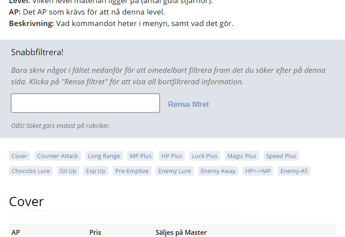Jump to the Cover tag
The image size is (345, 237).
click(19, 156)
